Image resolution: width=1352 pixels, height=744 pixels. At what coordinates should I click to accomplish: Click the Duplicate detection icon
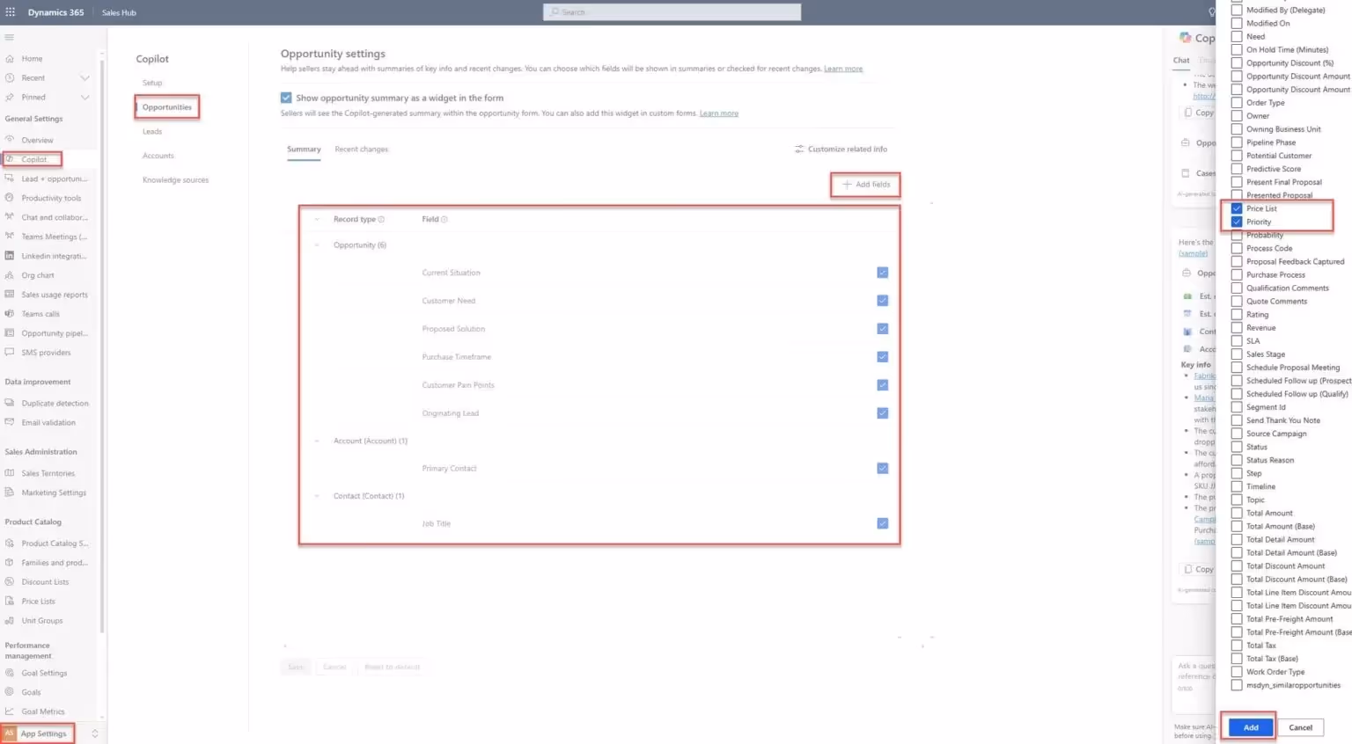10,403
